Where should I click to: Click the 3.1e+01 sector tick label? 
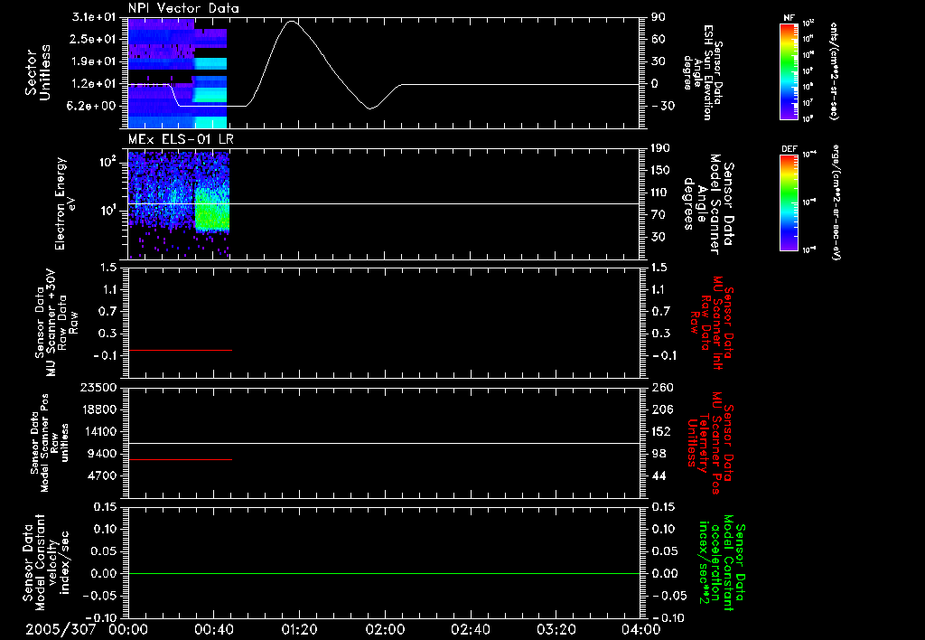click(92, 18)
